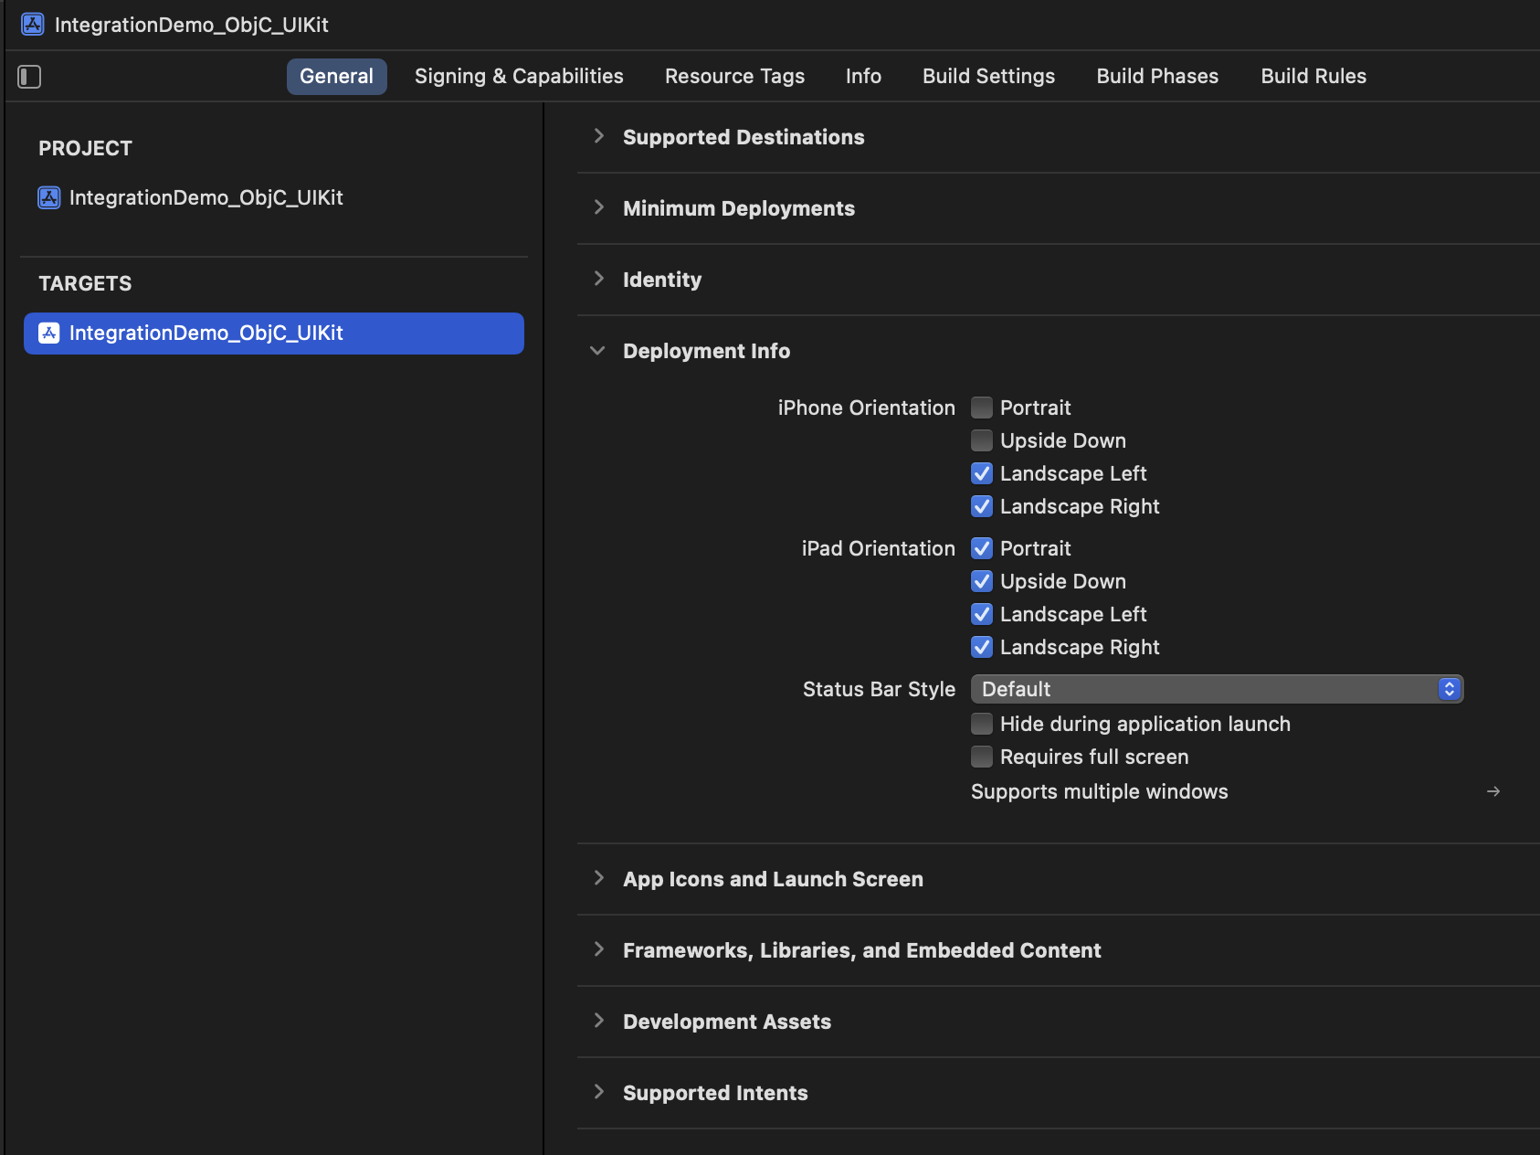The image size is (1540, 1155).
Task: Uncheck iPhone Landscape Right orientation
Action: coord(982,506)
